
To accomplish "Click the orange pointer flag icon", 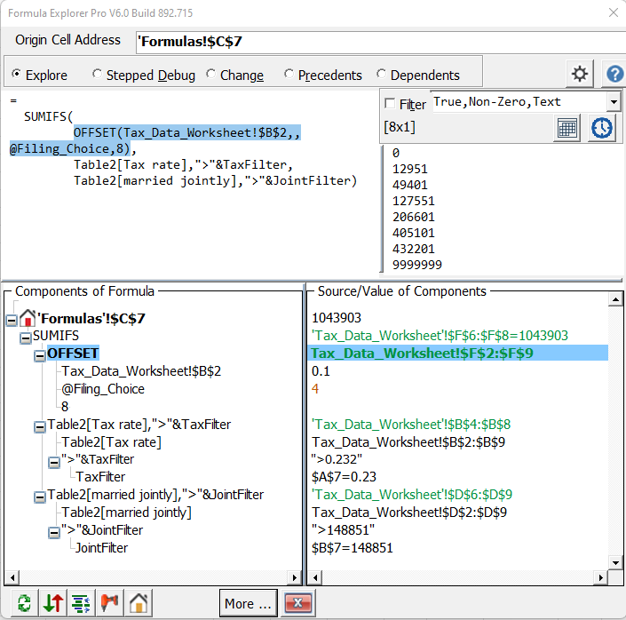I will tap(109, 603).
